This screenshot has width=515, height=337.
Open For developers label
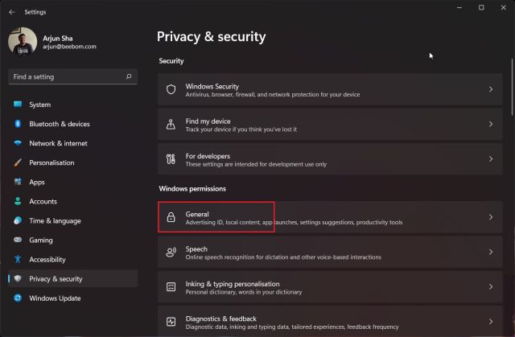point(208,156)
